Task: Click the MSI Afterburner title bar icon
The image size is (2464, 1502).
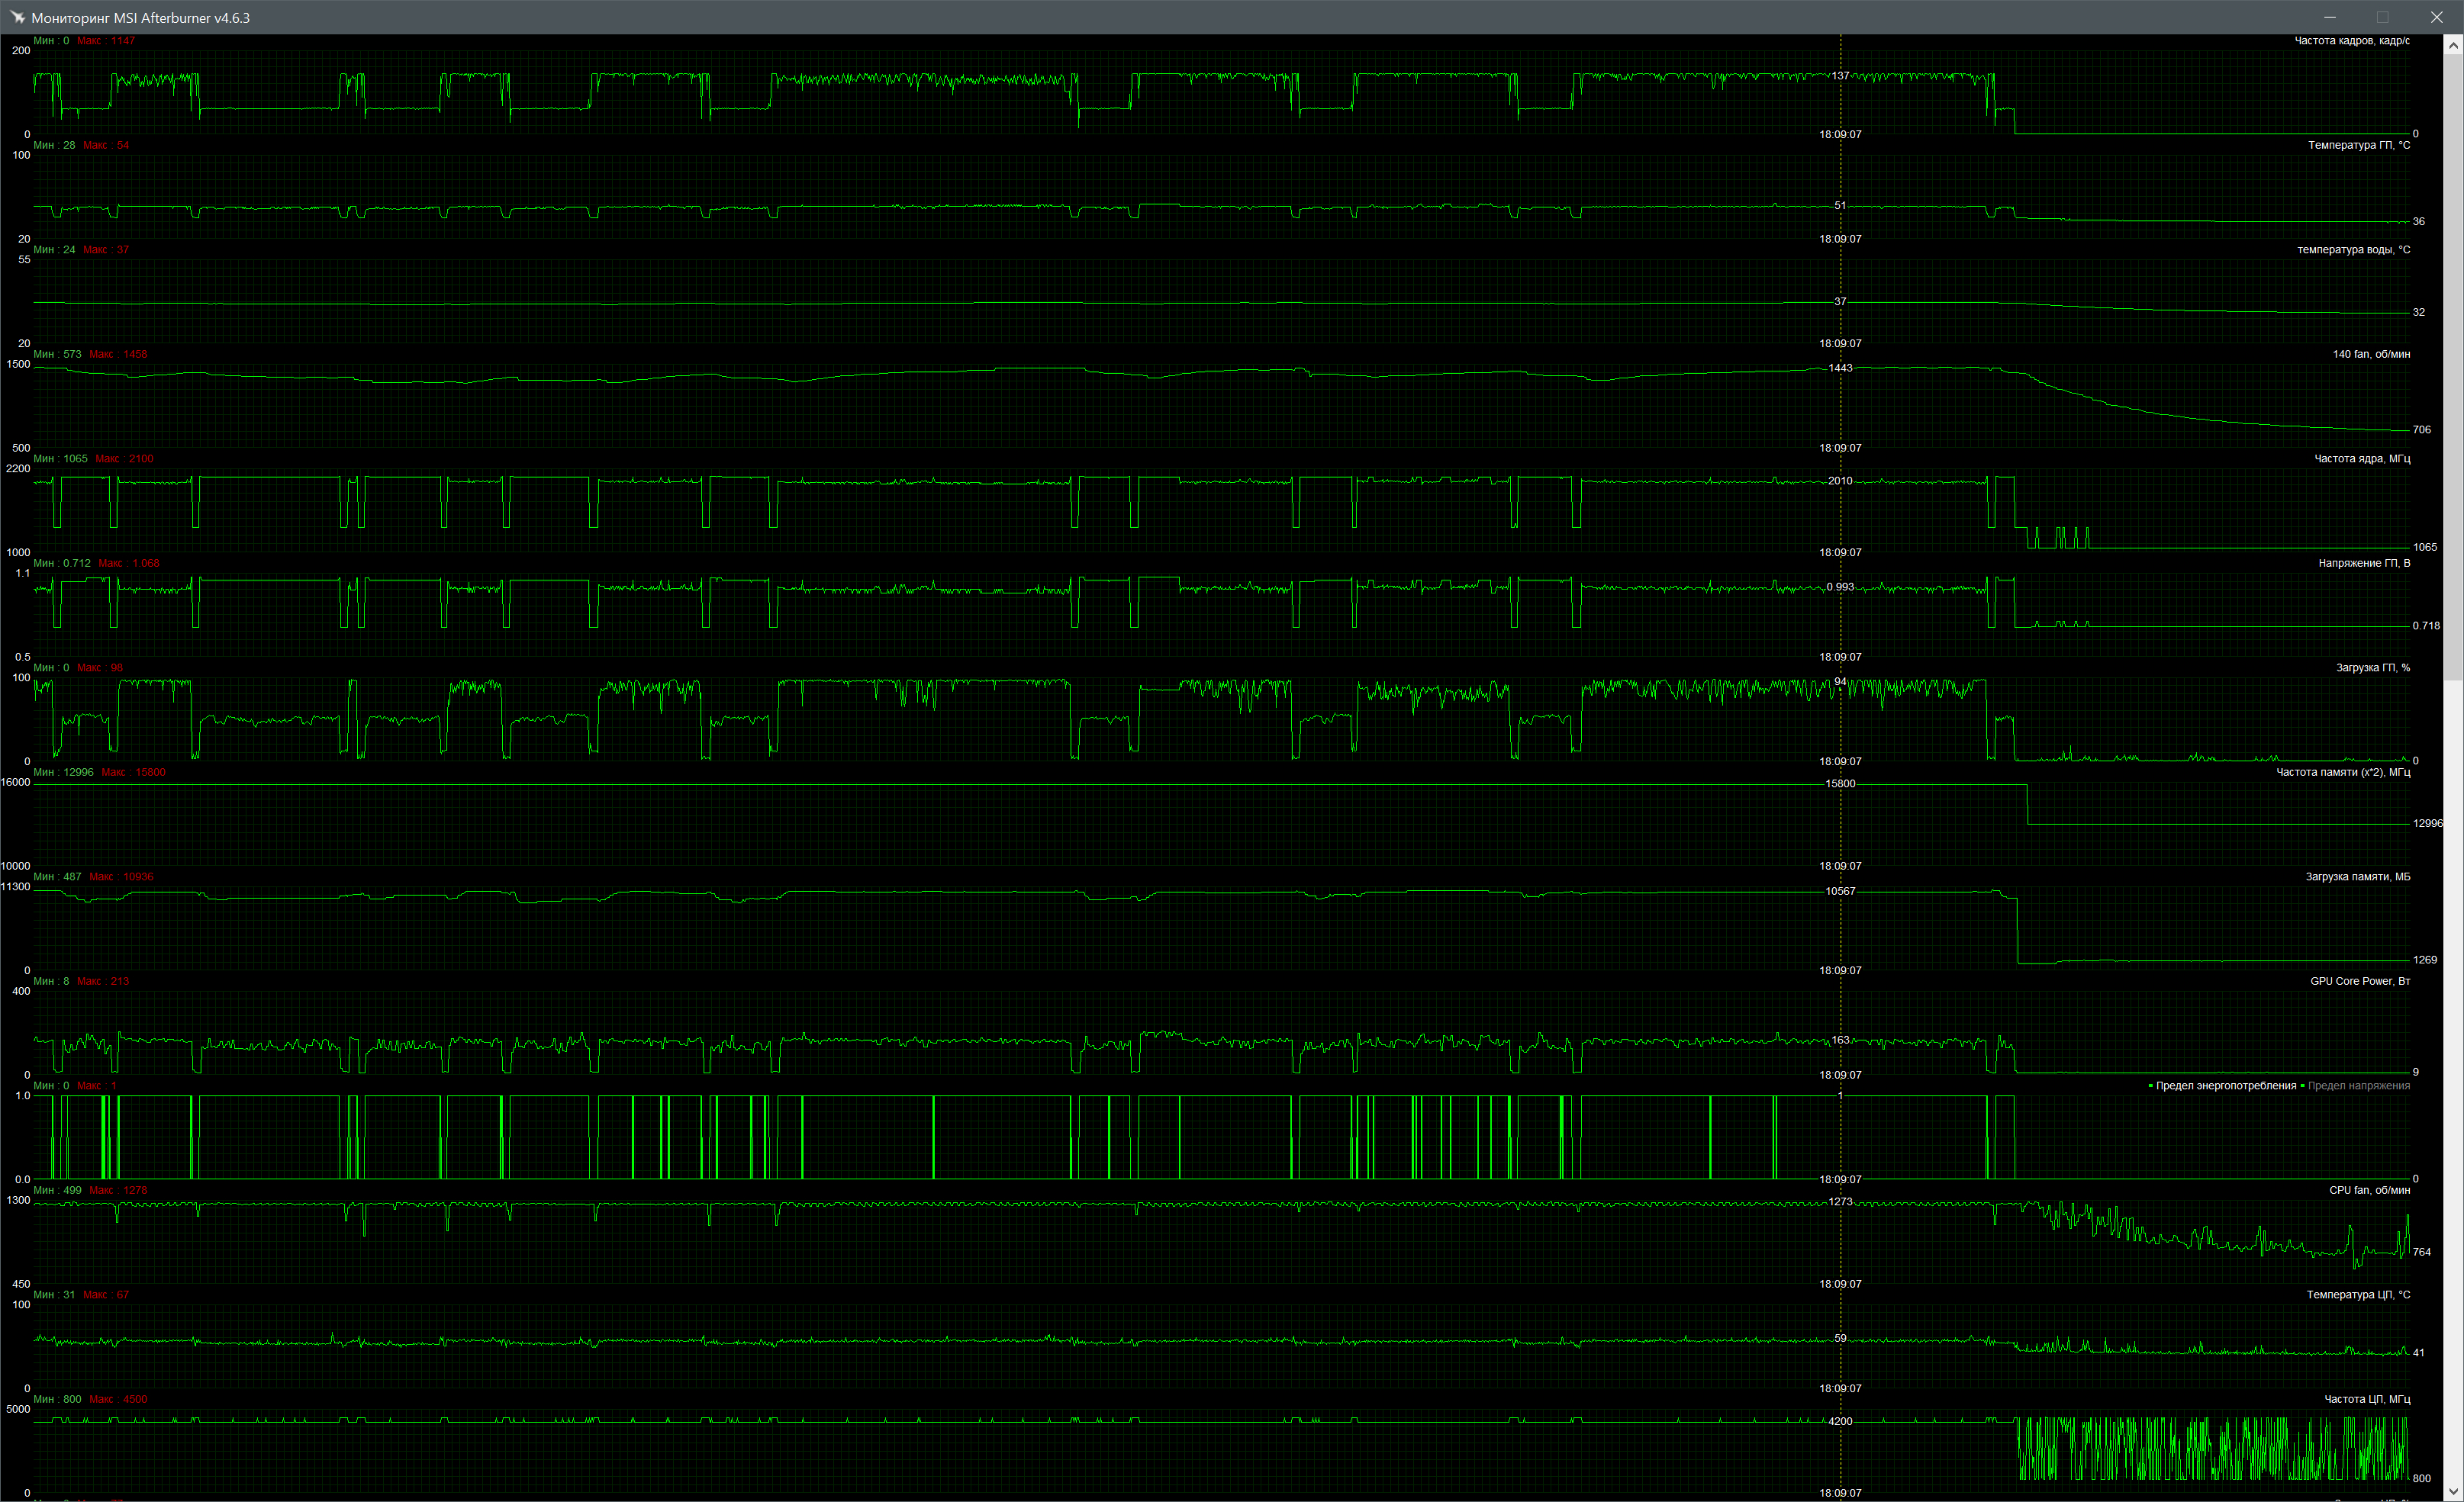Action: pyautogui.click(x=18, y=18)
